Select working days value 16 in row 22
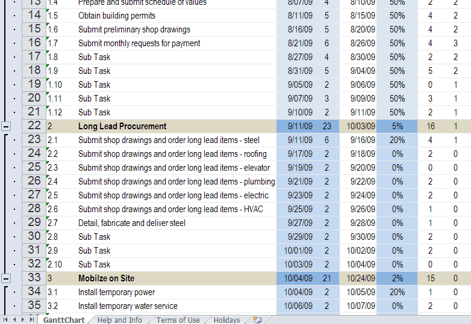This screenshot has height=324, width=471. click(431, 126)
